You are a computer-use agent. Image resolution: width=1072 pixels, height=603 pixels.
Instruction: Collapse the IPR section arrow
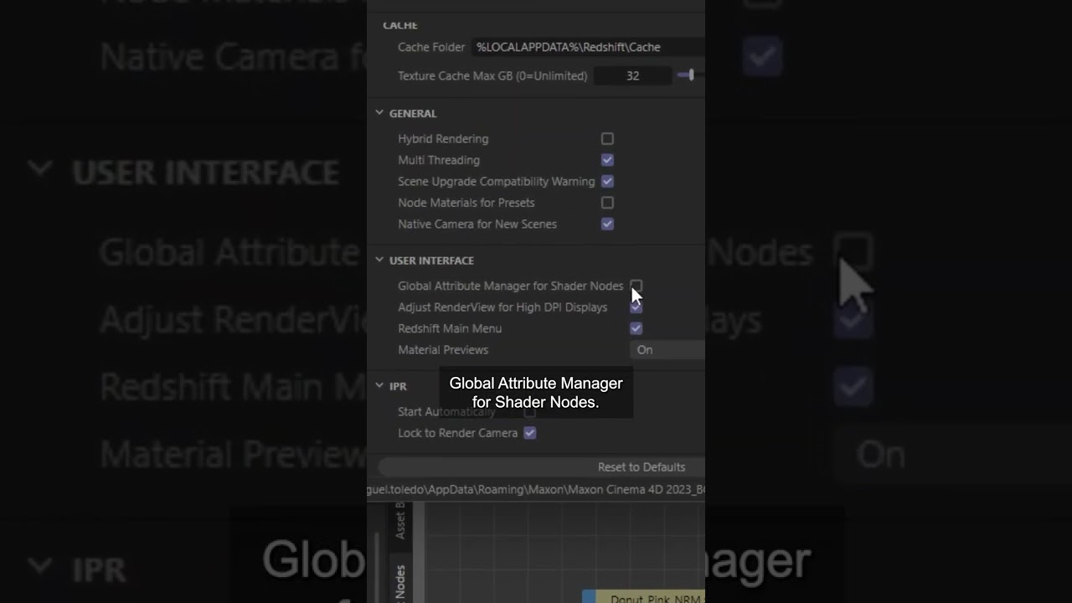[x=379, y=386]
